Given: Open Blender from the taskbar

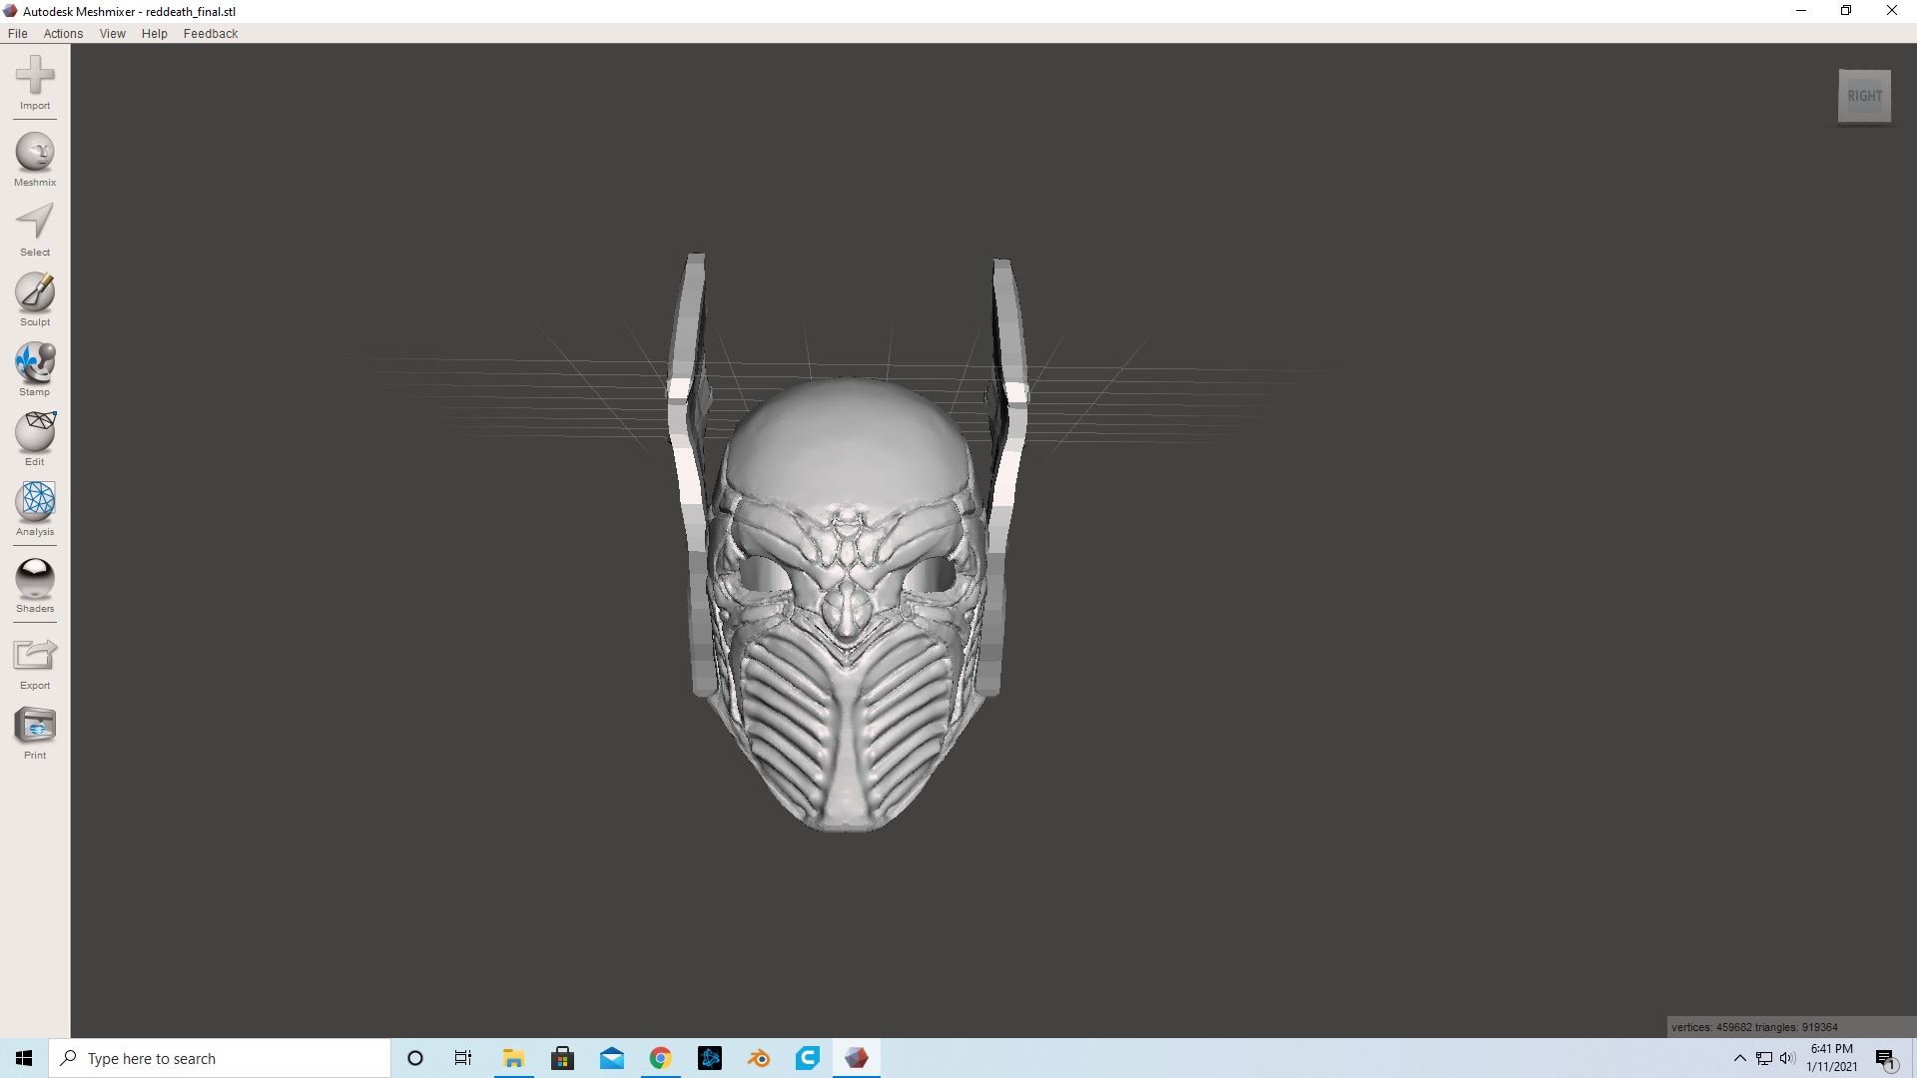Looking at the screenshot, I should pyautogui.click(x=759, y=1058).
